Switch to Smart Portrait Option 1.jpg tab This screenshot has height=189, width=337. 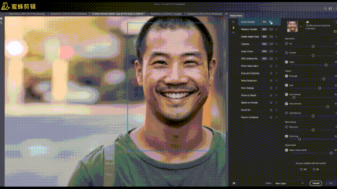(118, 14)
